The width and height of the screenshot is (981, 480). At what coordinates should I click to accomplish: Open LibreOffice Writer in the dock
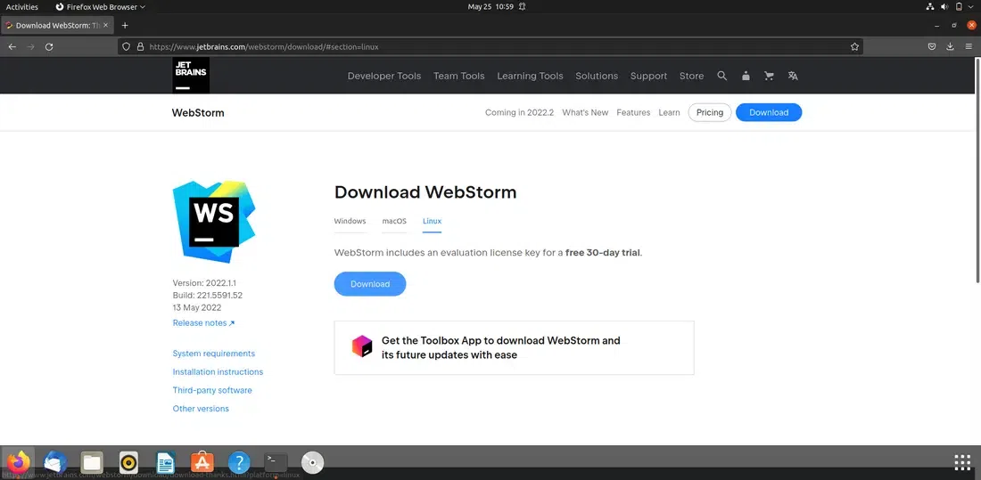click(x=165, y=462)
